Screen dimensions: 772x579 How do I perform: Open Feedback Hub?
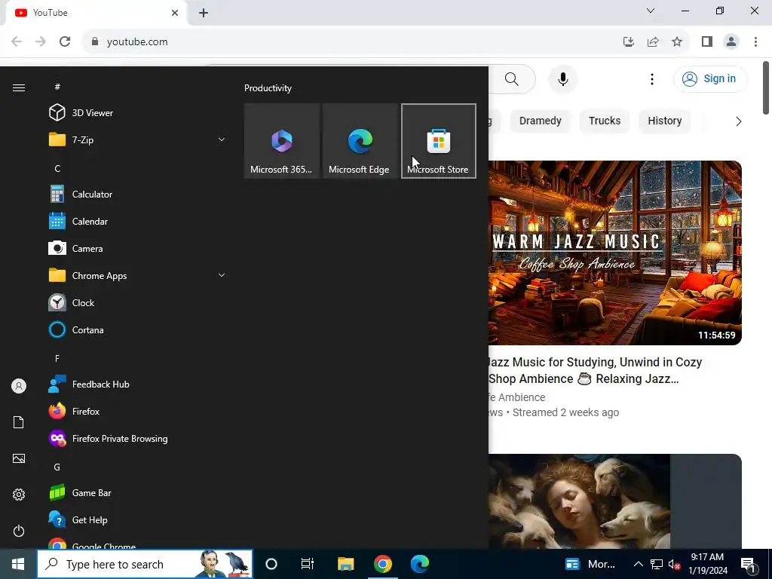[137, 384]
